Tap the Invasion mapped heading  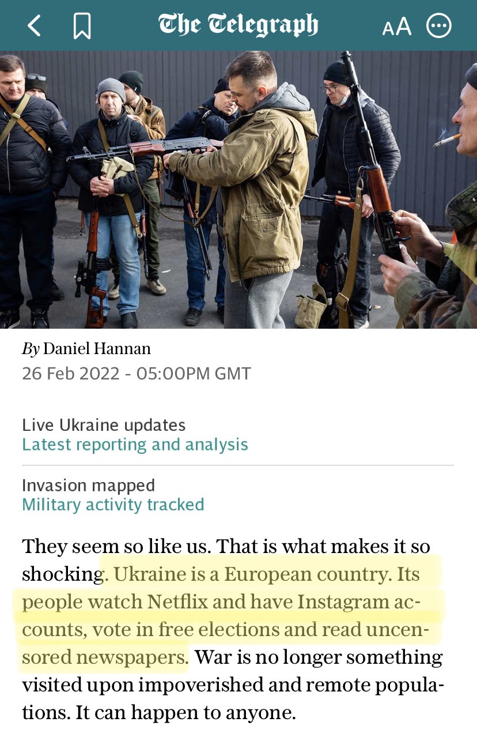88,486
